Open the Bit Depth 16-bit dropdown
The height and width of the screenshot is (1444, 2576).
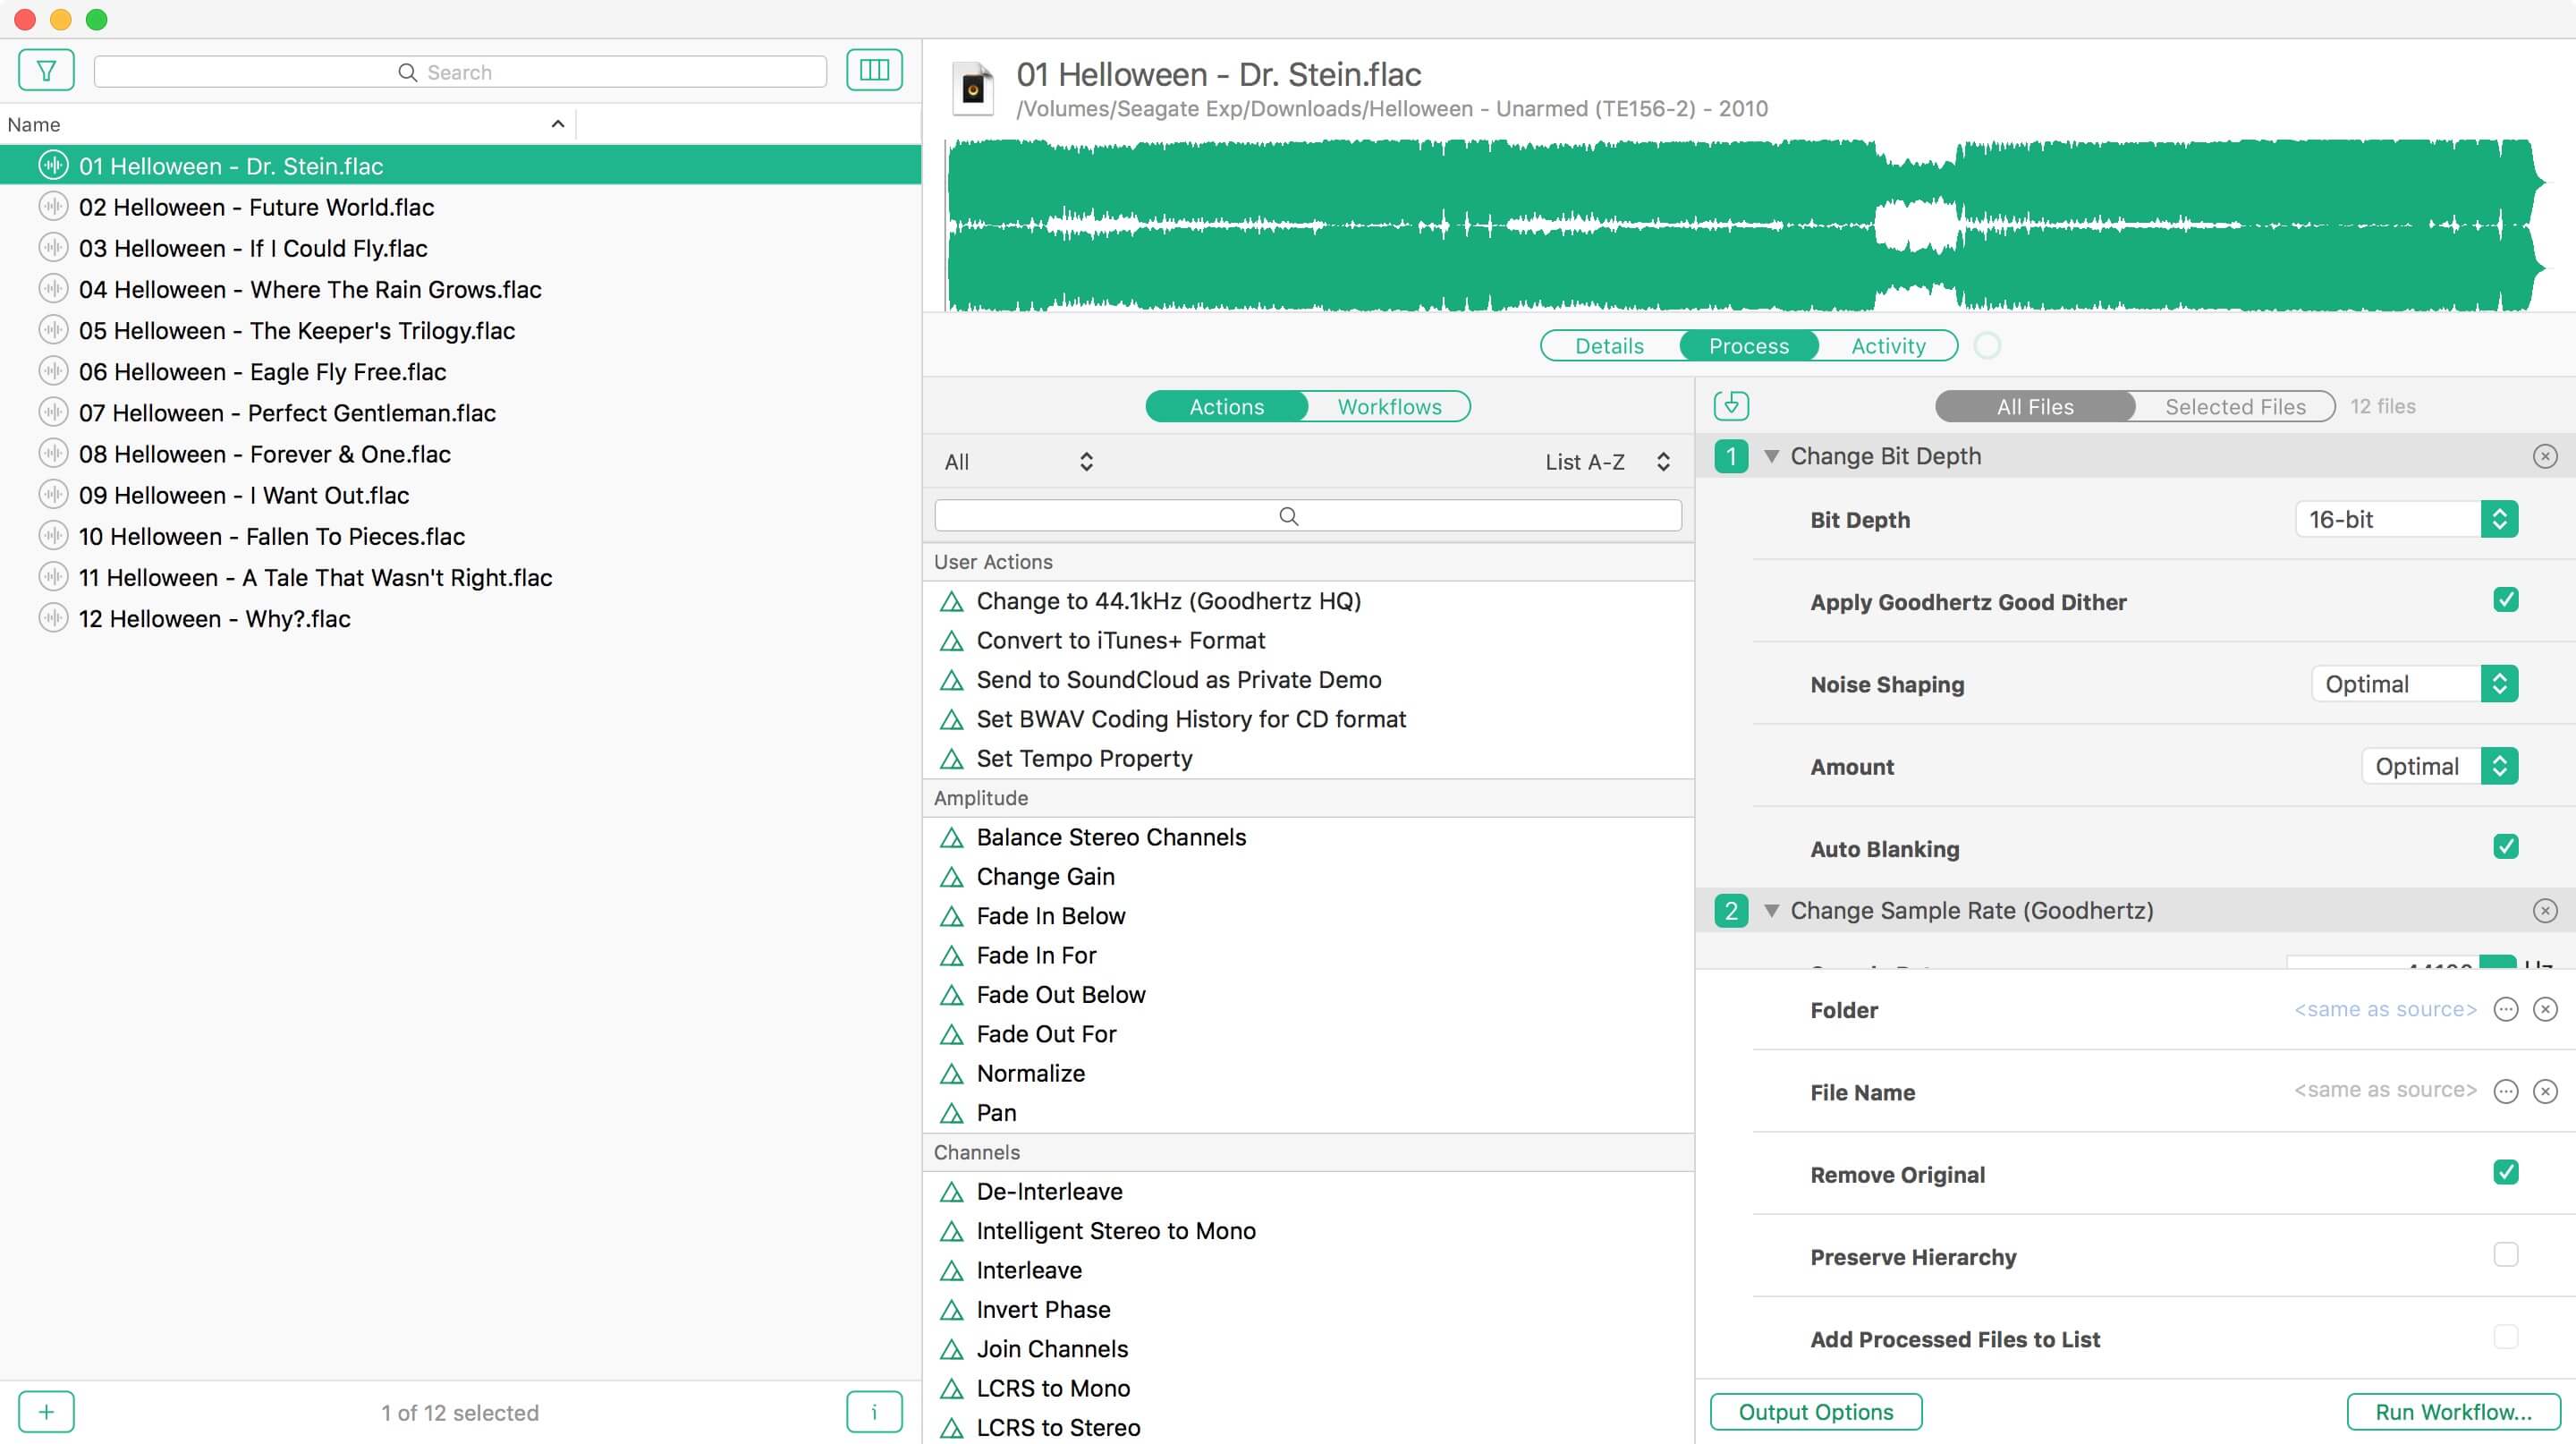tap(2406, 519)
